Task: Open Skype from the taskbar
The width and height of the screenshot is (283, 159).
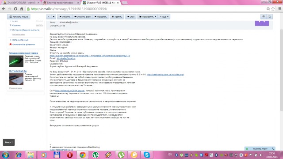Action: pyautogui.click(x=147, y=155)
